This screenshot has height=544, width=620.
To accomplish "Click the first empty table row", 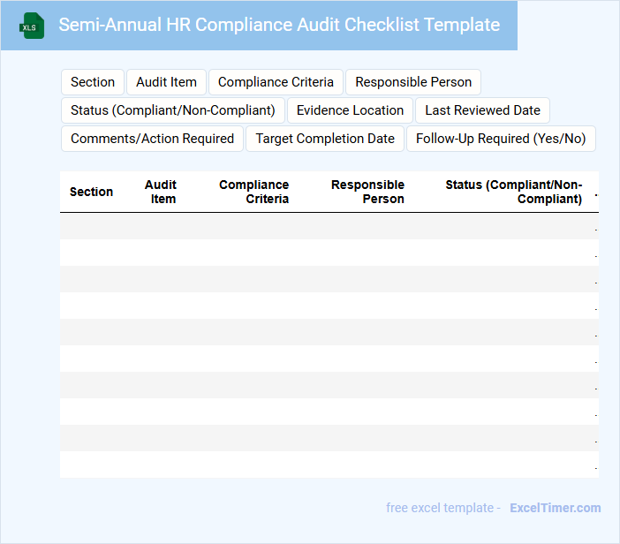I will click(x=329, y=226).
